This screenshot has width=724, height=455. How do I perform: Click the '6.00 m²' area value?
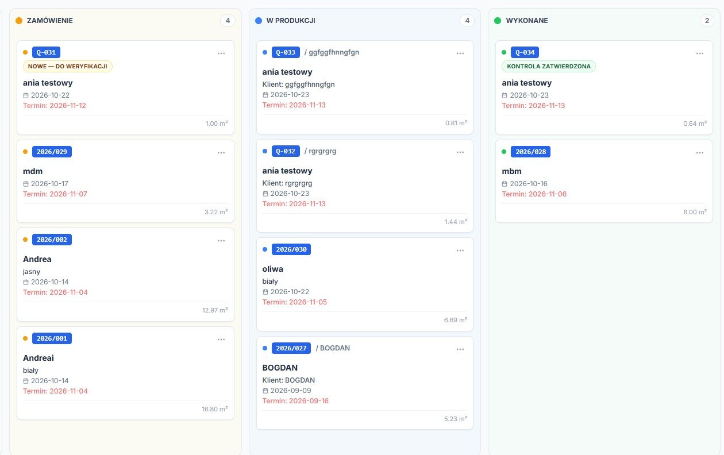[695, 212]
